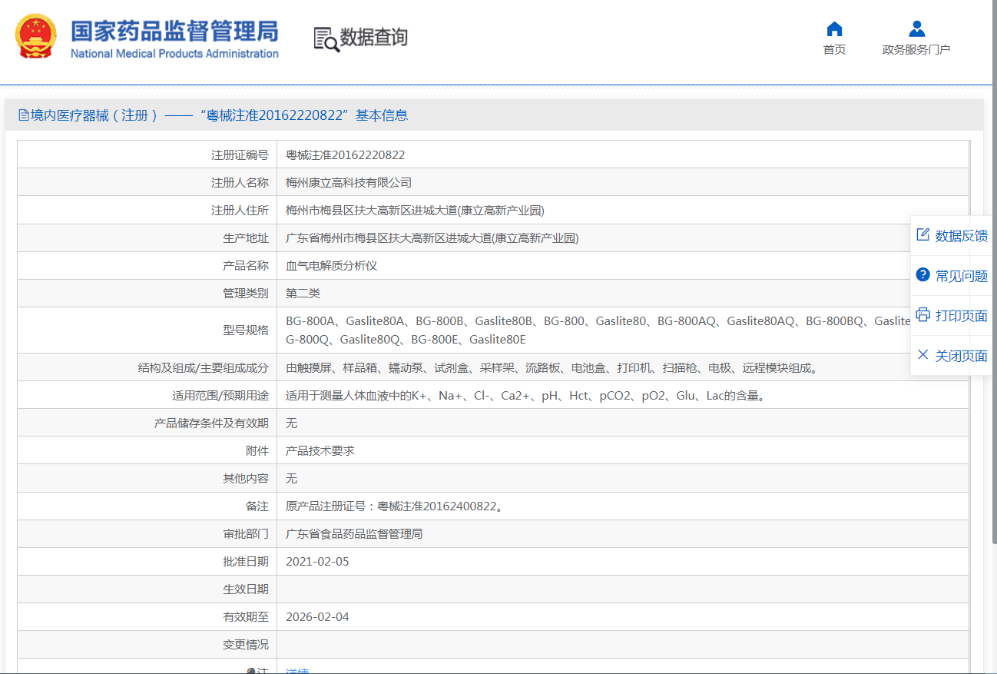Click the 生效日期 row label

(246, 589)
